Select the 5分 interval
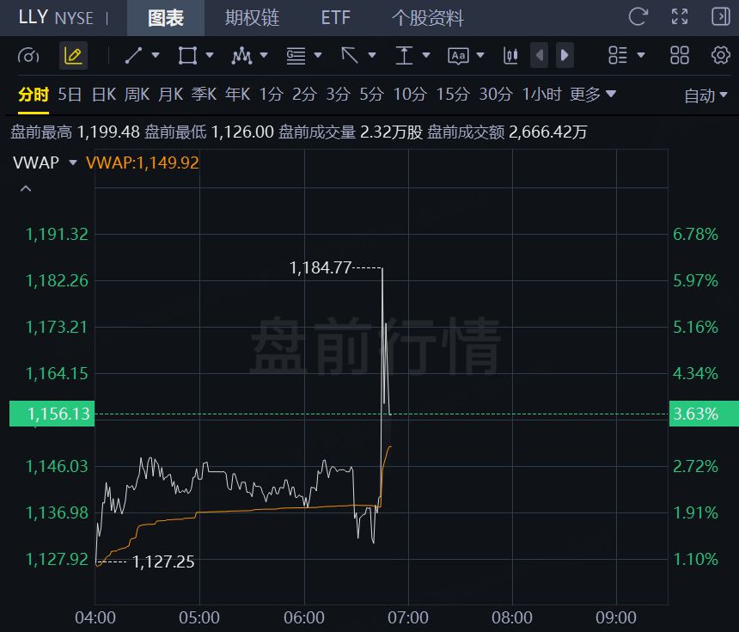Viewport: 739px width, 632px height. point(372,95)
